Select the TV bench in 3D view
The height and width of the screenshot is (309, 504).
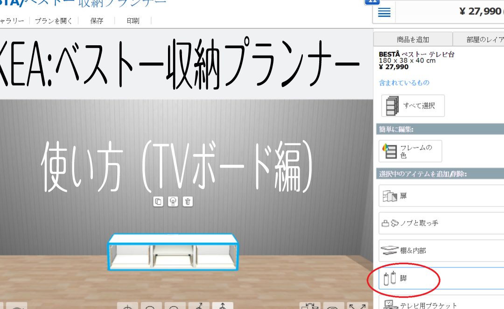tap(173, 252)
